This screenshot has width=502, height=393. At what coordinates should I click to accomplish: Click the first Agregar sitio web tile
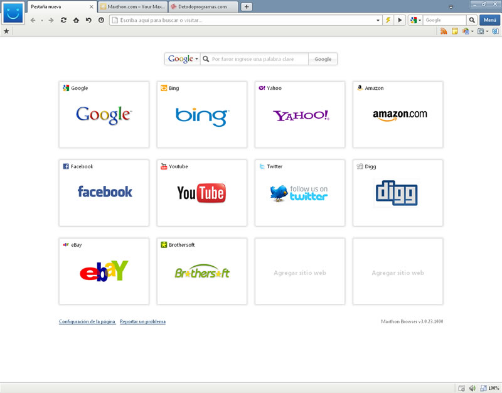pos(300,271)
